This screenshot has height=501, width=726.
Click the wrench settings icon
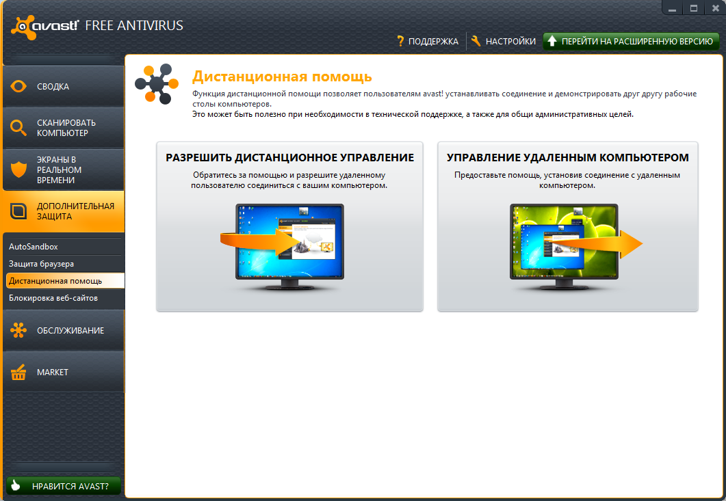476,41
